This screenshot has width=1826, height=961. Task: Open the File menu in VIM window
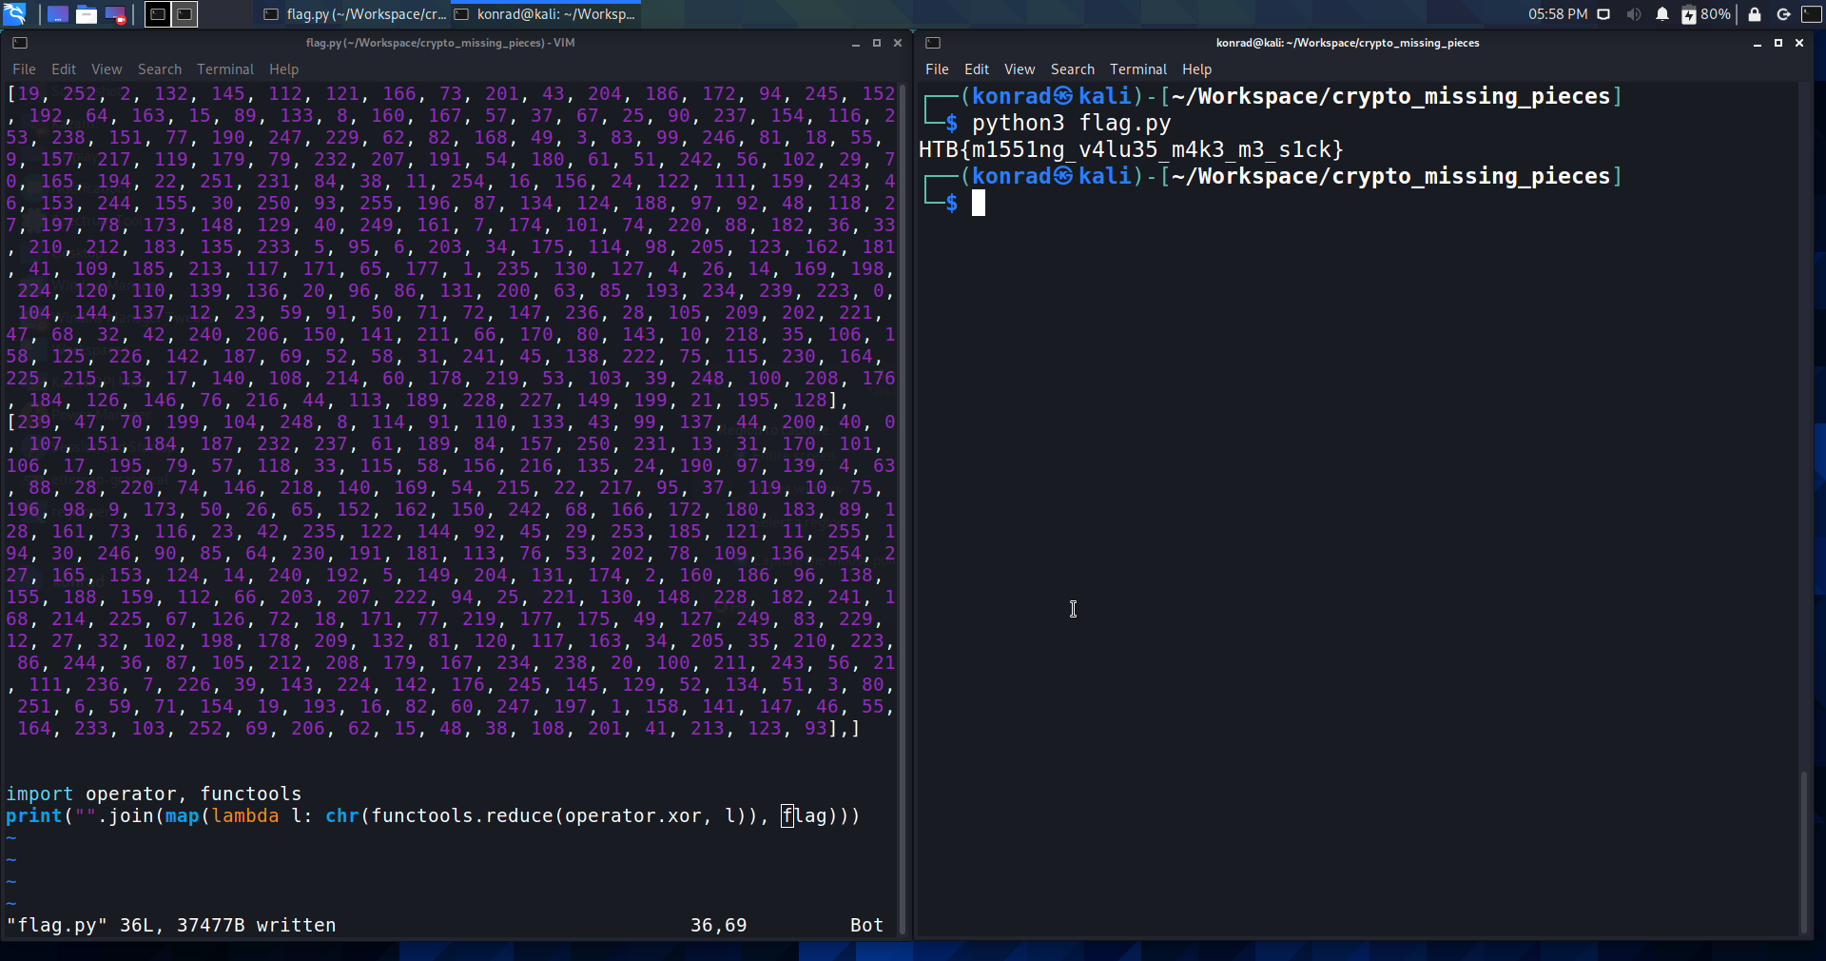tap(24, 69)
